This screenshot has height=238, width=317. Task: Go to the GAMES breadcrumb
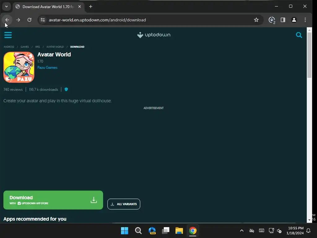pos(25,47)
